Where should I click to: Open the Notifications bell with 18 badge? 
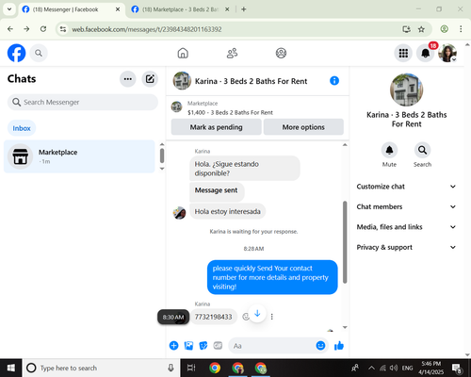(x=426, y=53)
